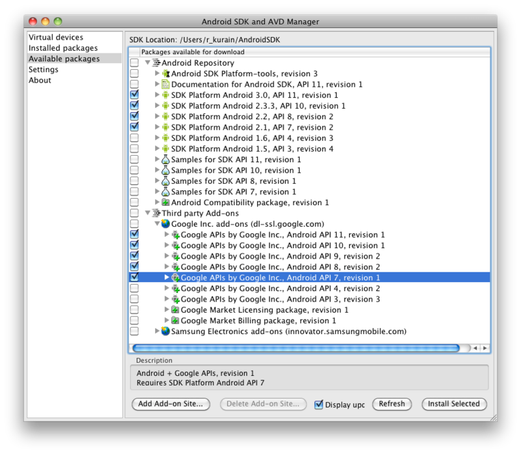This screenshot has height=454, width=521.
Task: Click the add-on icon for Google APIs API 4
Action: coord(175,289)
